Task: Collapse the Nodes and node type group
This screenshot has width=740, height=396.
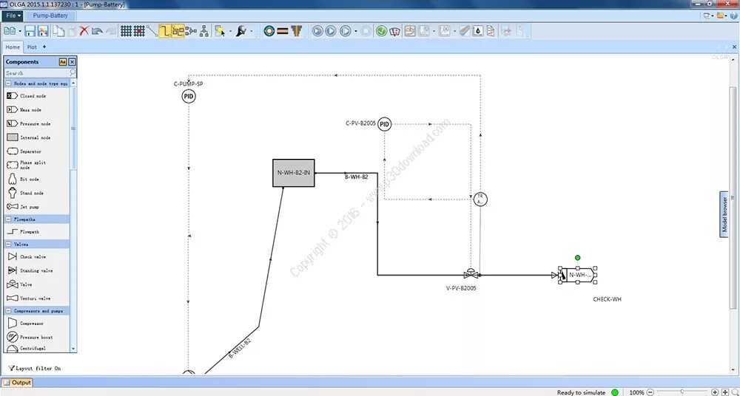Action: 8,83
